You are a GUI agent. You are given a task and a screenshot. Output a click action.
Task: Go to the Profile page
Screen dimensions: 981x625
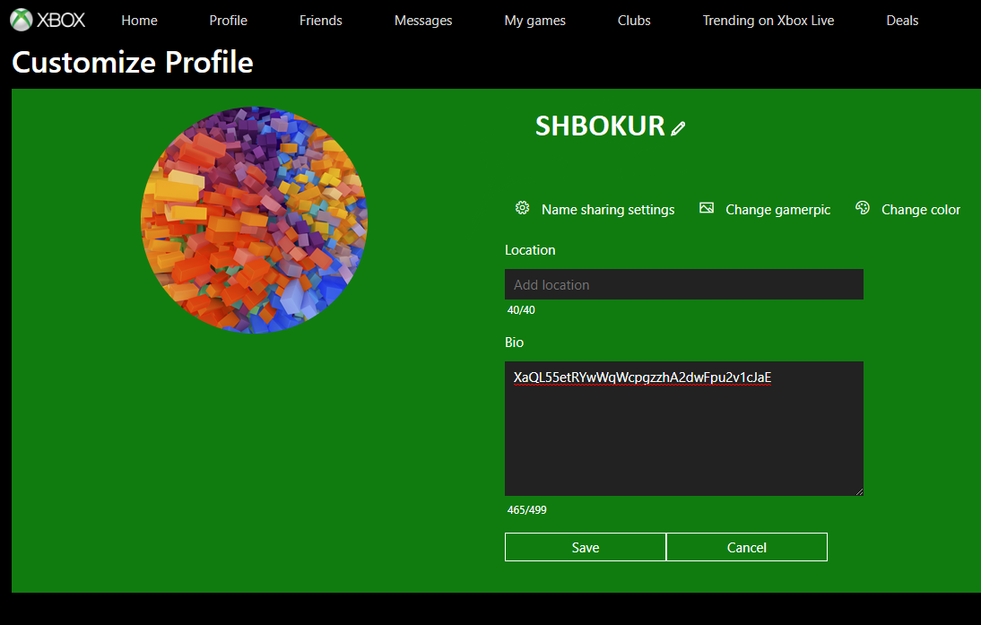pos(229,21)
